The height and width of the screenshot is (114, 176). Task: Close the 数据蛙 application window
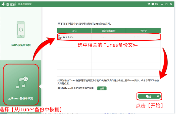pyautogui.click(x=172, y=4)
